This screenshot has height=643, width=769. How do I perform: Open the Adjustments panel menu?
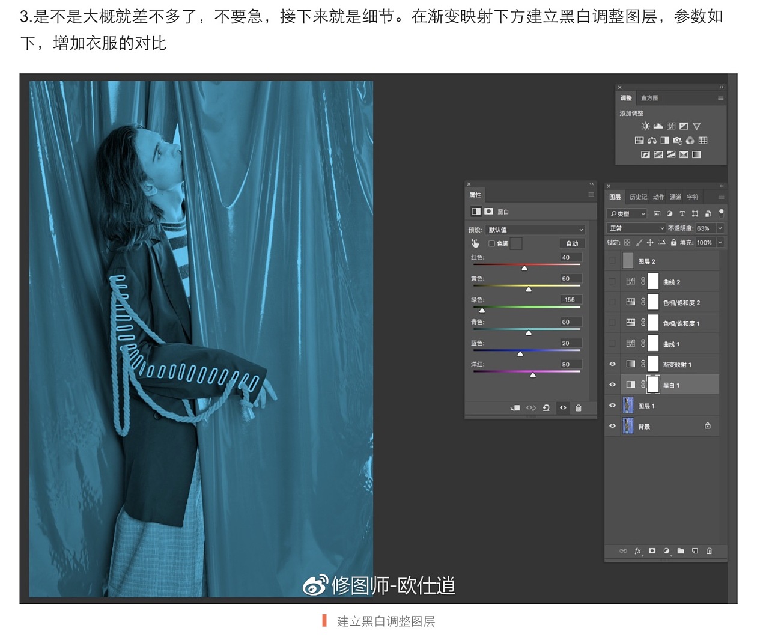pos(721,98)
